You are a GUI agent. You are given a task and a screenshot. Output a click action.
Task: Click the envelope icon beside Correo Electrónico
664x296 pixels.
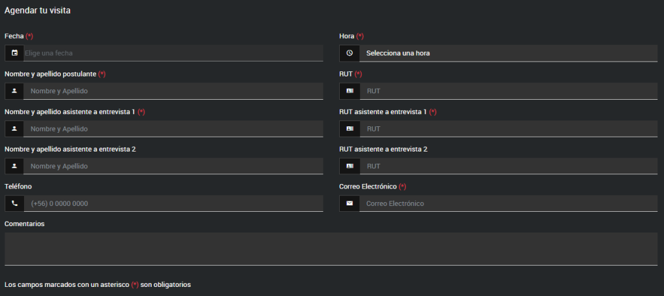click(x=350, y=203)
